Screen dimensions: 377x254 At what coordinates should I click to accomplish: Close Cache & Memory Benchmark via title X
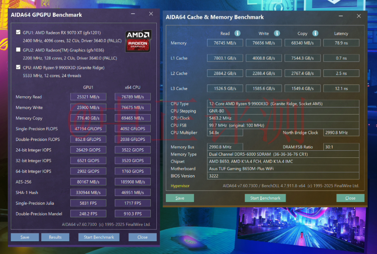[x=359, y=16]
